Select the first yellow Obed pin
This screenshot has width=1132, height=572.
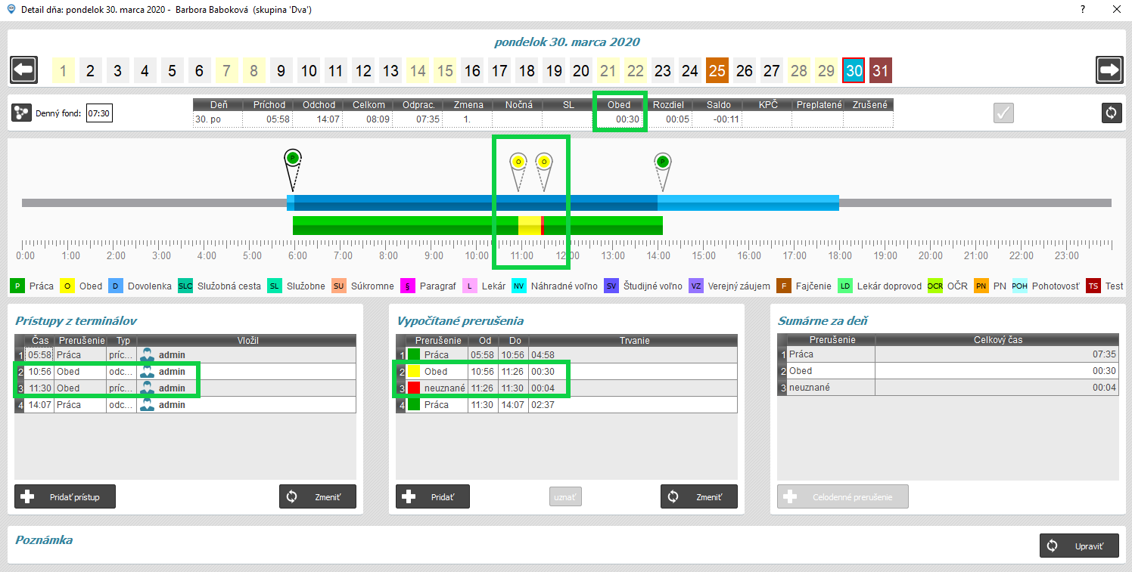tap(518, 171)
